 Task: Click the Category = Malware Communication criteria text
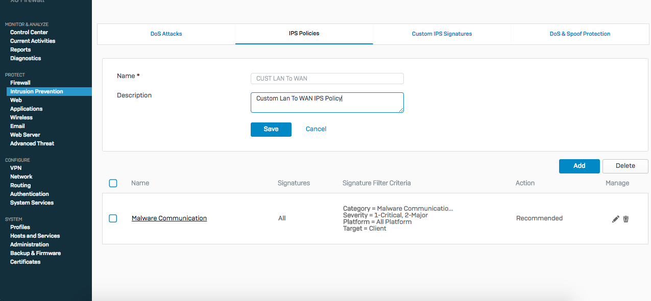[398, 209]
